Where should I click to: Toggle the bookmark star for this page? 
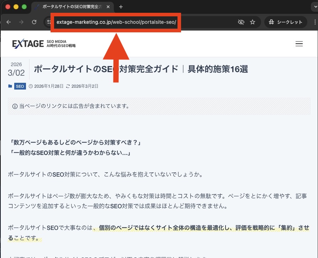tap(253, 22)
